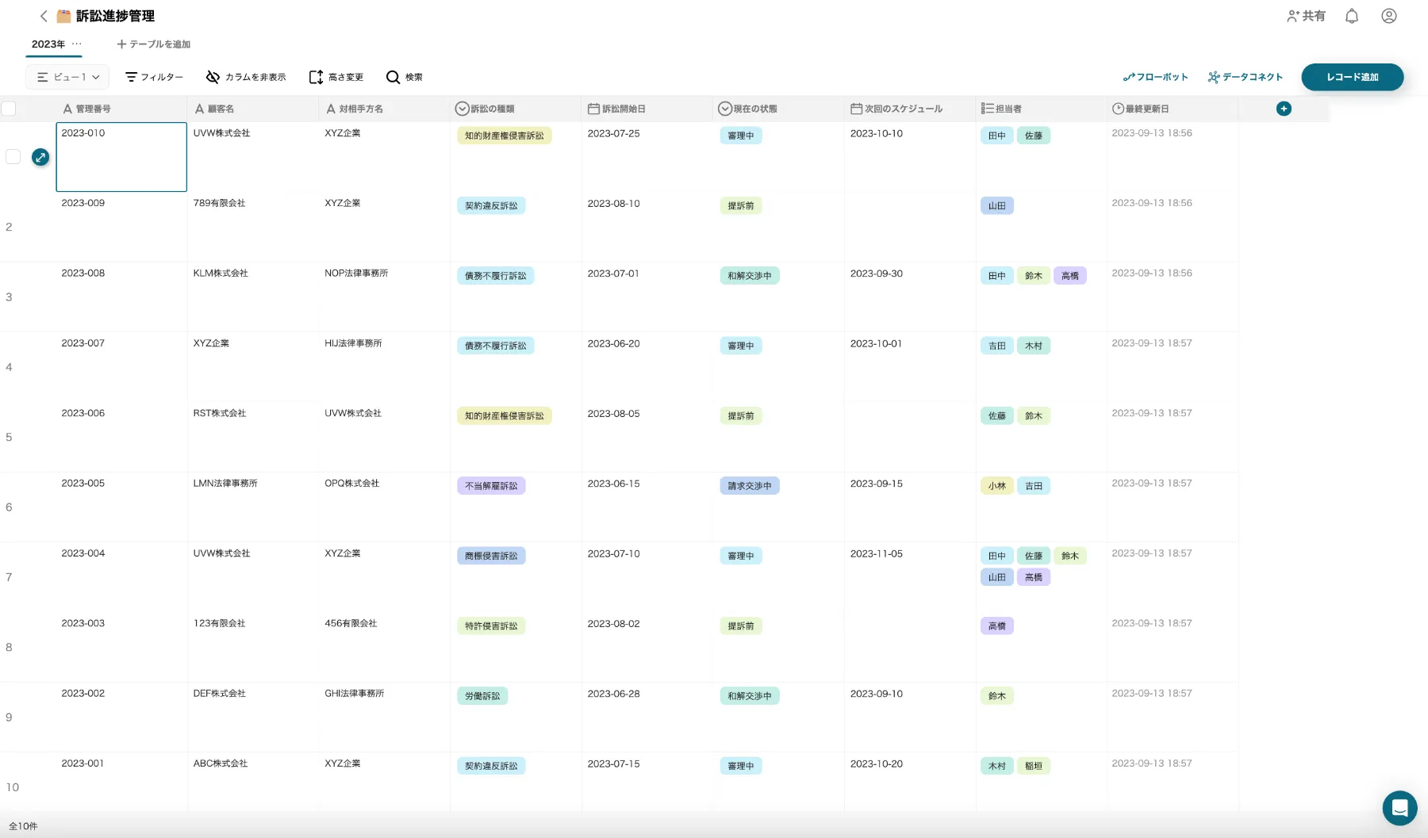Click the 山田 assignee tag in row 2023-009

[x=997, y=206]
